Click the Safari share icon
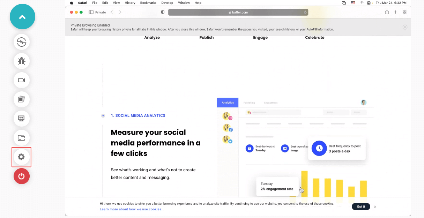 click(387, 12)
